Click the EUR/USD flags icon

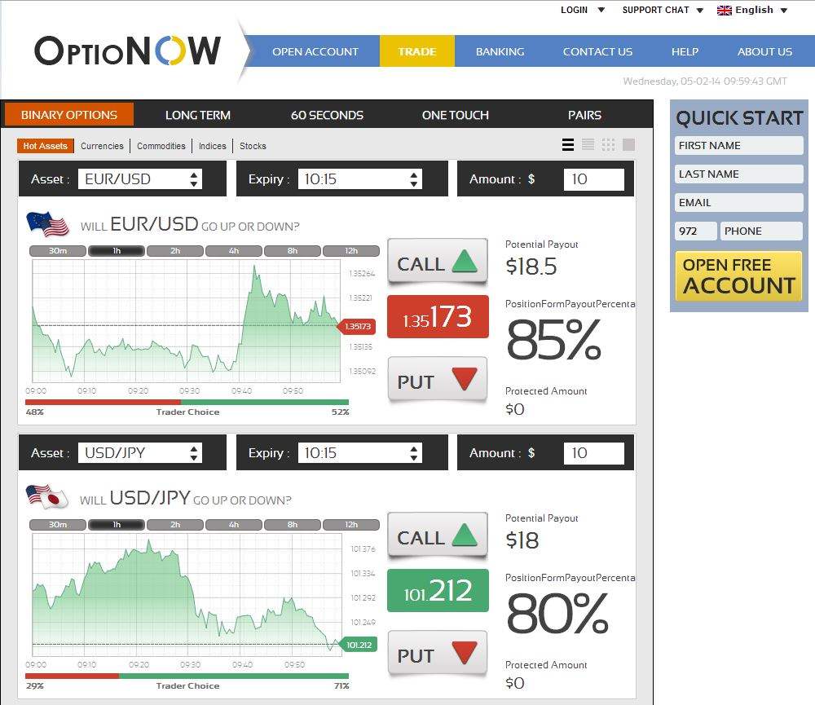pos(47,225)
